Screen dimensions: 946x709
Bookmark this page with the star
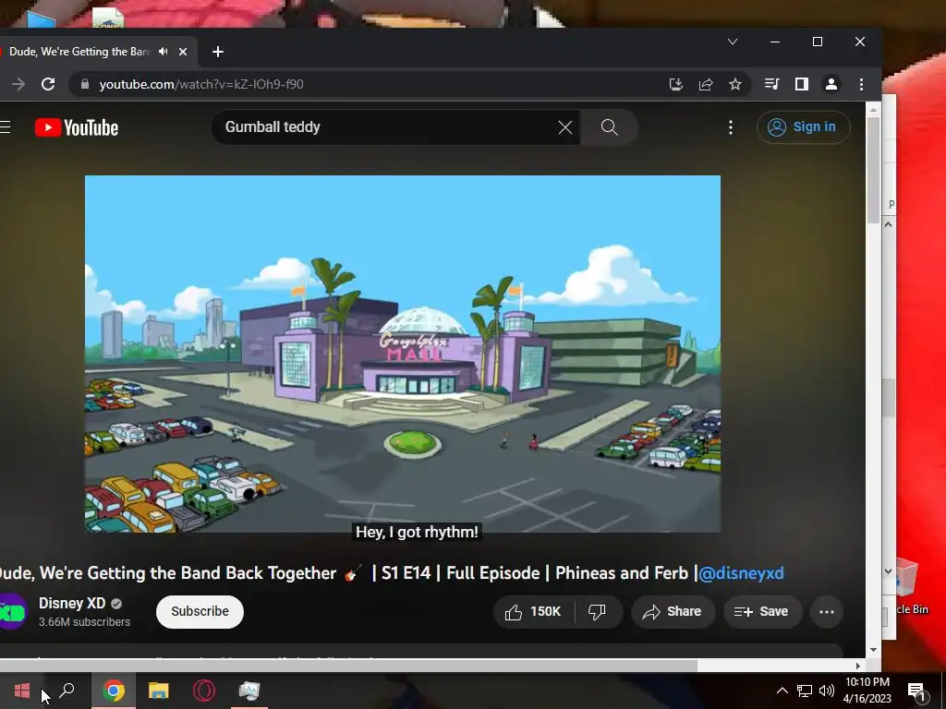(x=734, y=84)
